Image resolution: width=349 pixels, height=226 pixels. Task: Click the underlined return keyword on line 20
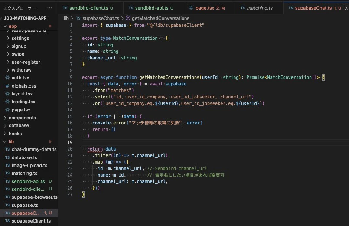coord(95,149)
